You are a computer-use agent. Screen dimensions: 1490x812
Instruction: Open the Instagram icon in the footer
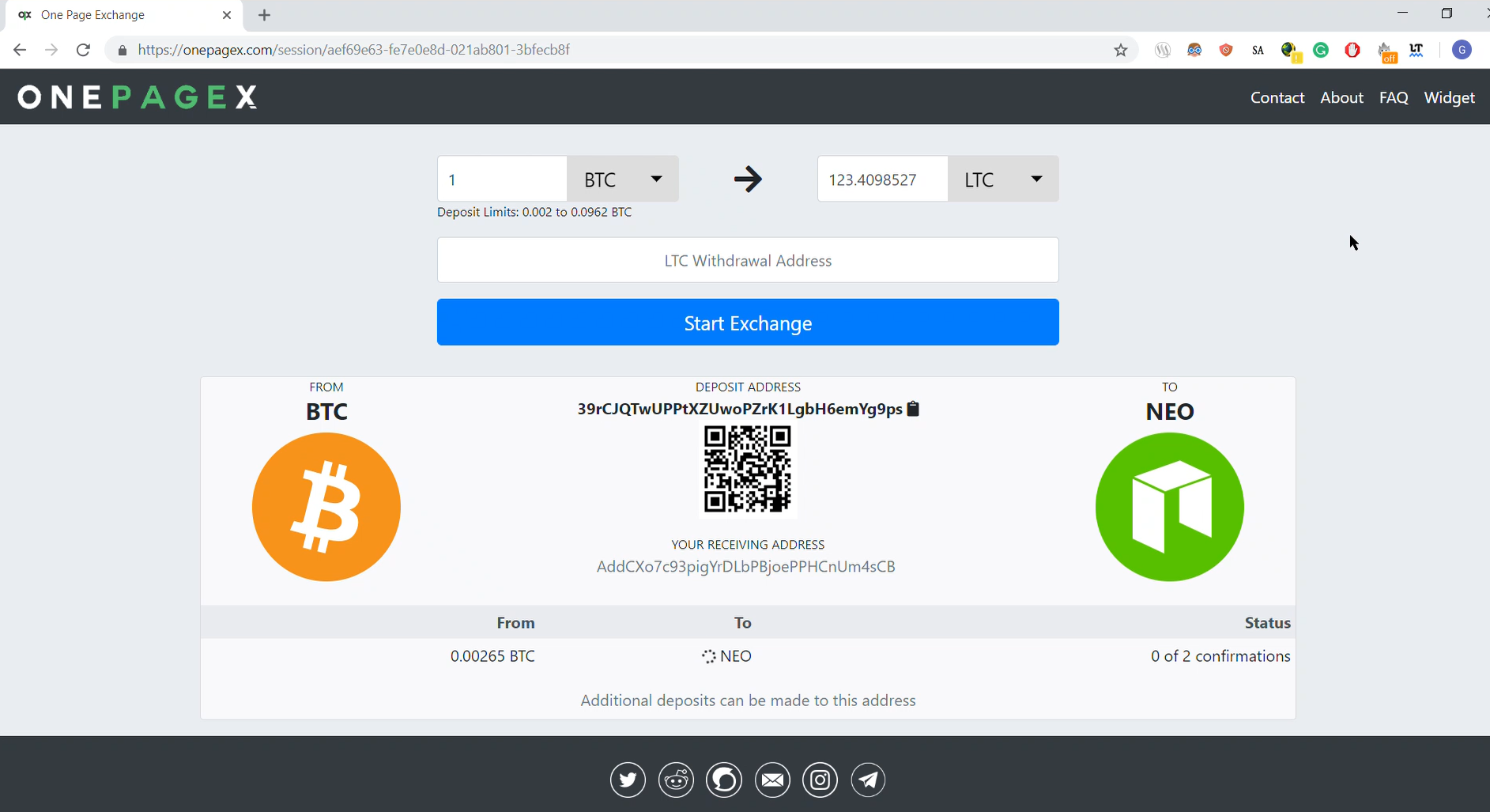pos(820,780)
